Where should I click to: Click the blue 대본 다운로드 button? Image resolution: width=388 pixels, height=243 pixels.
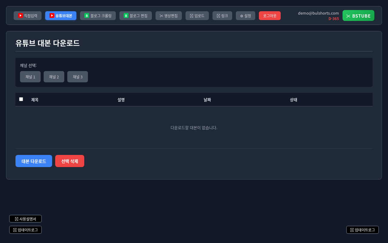(x=34, y=161)
